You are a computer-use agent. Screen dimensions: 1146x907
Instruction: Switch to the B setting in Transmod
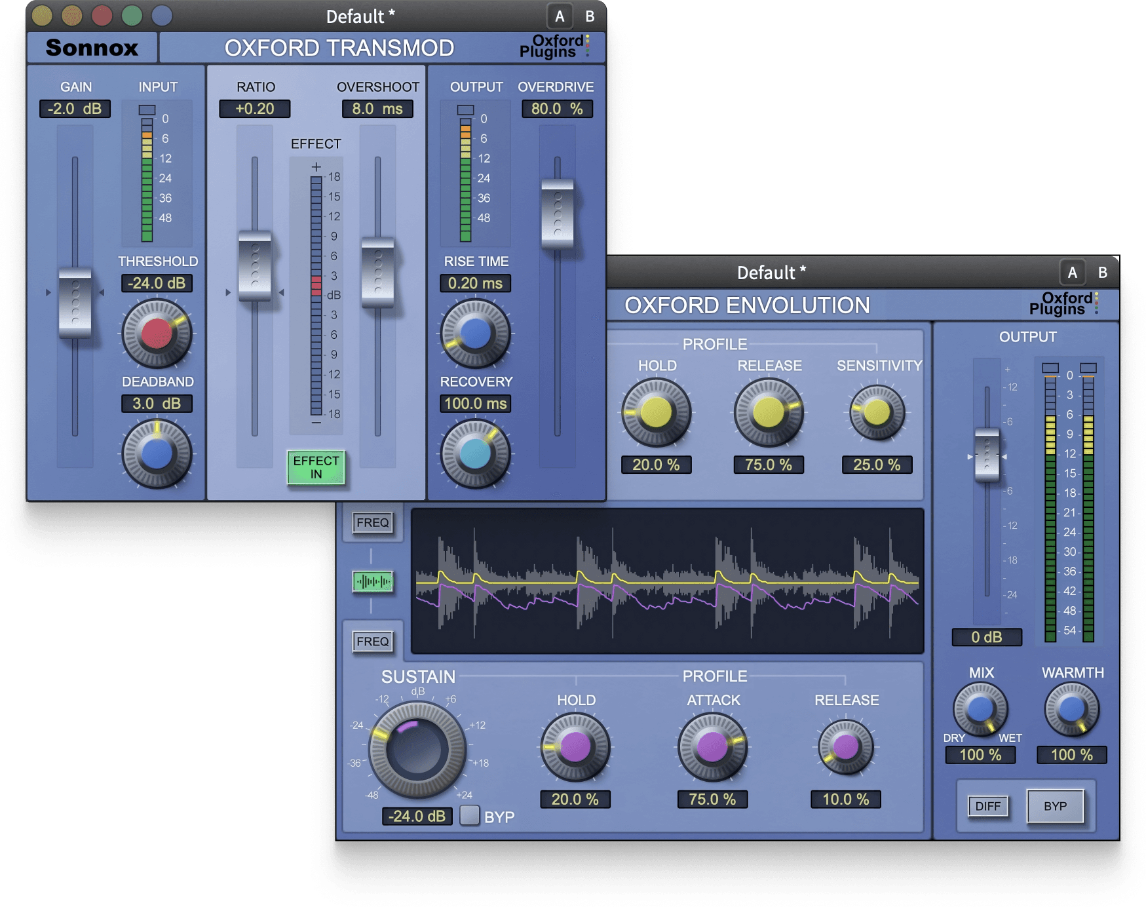(590, 16)
